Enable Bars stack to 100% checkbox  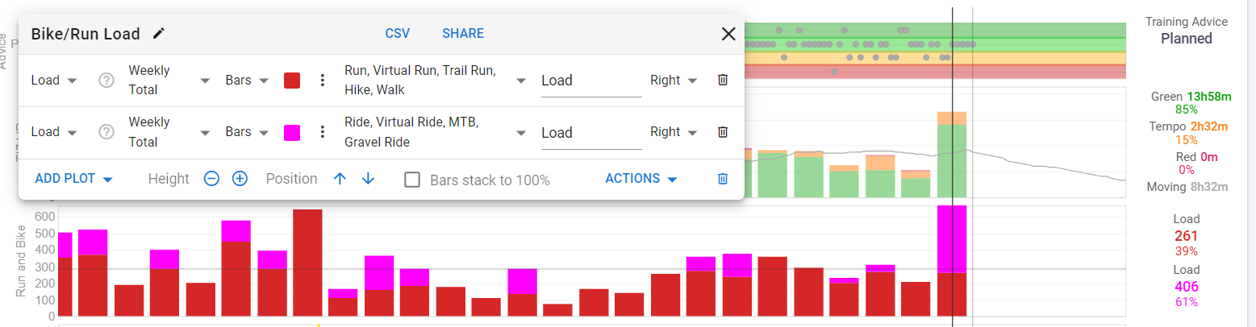[x=412, y=180]
